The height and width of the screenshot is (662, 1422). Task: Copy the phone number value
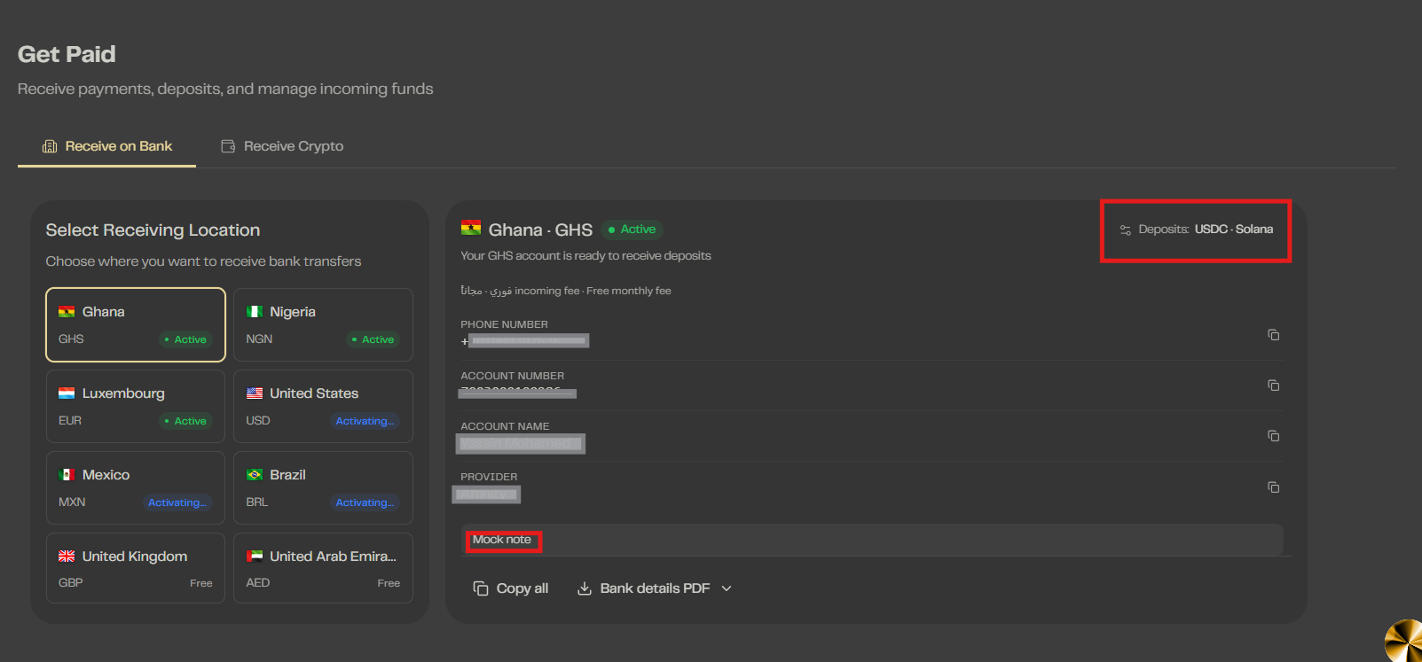pyautogui.click(x=1273, y=334)
